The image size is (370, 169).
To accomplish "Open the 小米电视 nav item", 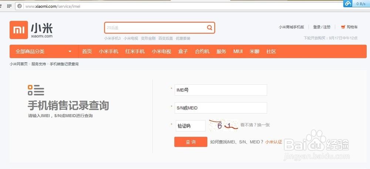I will pyautogui.click(x=161, y=52).
